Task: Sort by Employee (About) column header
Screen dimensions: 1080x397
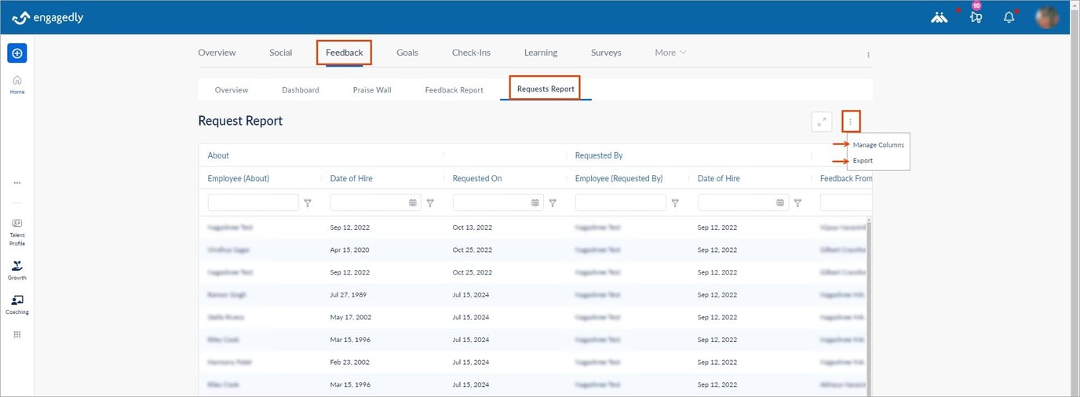Action: pos(239,178)
